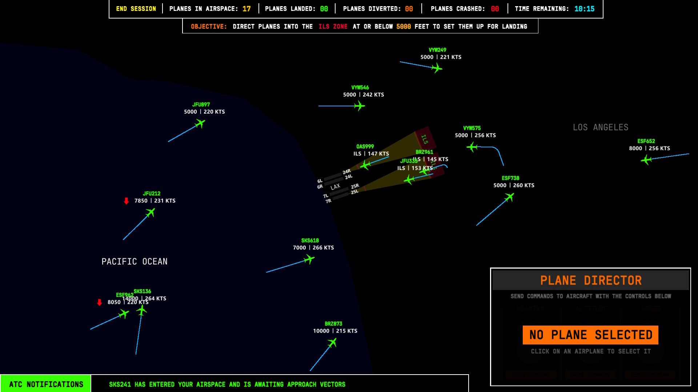Select the JFU897 aircraft over the coastline
This screenshot has width=698, height=392.
pos(200,123)
